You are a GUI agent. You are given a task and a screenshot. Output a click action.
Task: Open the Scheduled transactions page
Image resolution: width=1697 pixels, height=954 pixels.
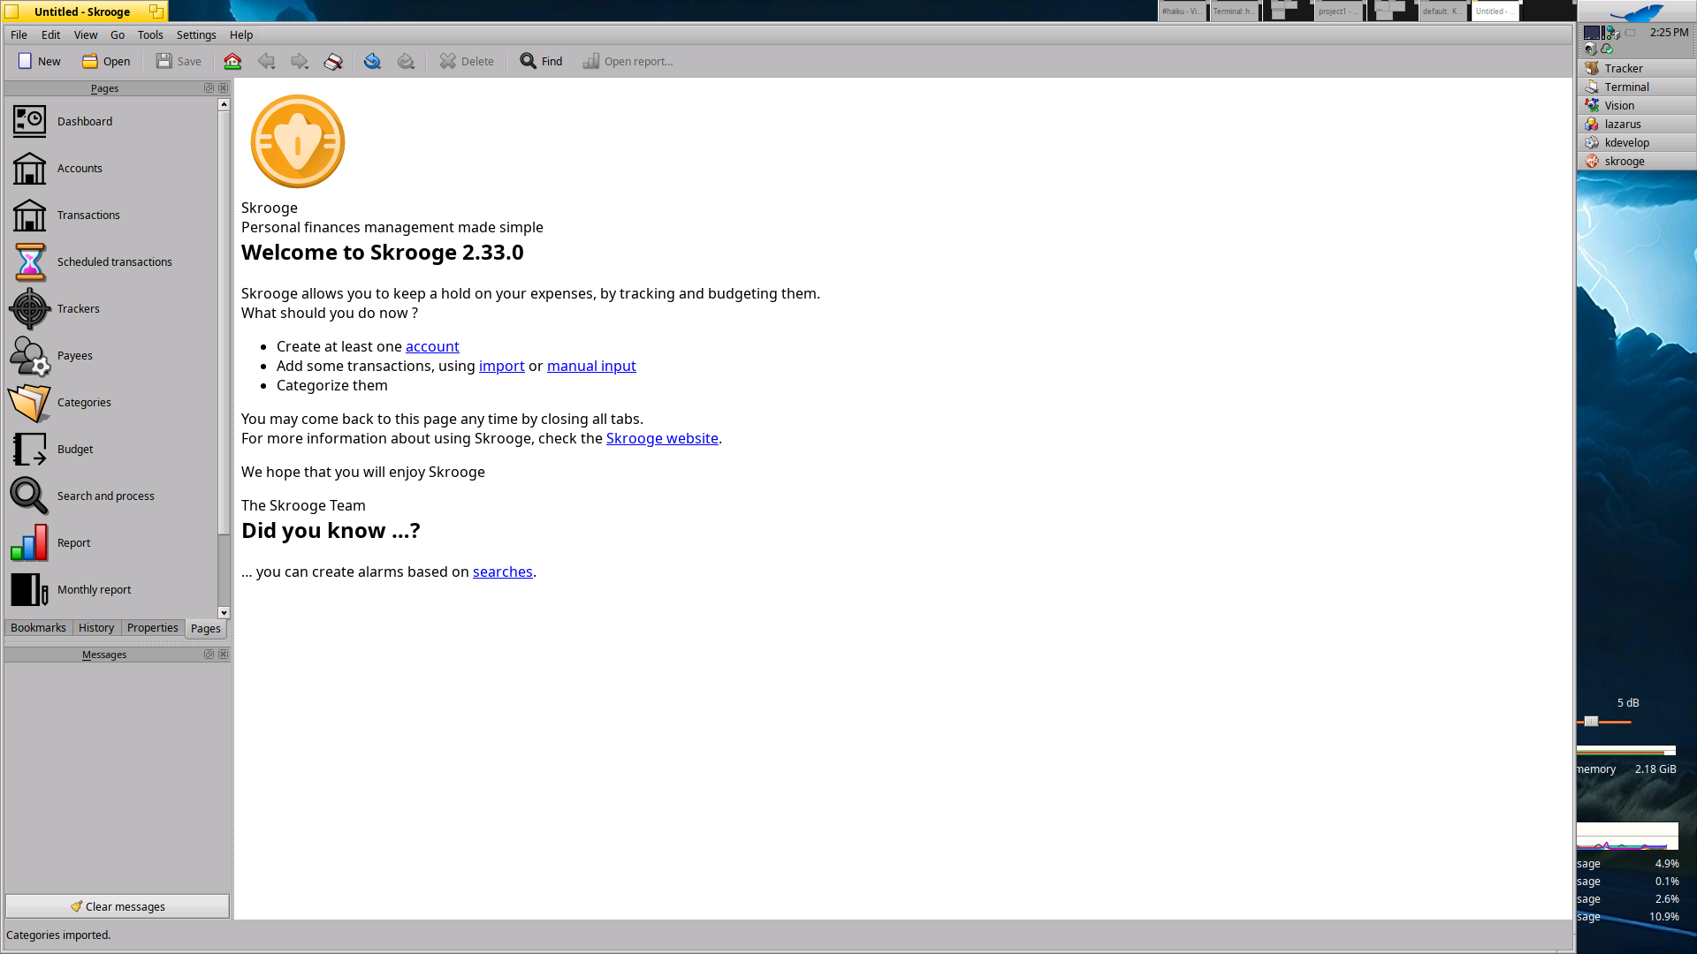[x=110, y=261]
